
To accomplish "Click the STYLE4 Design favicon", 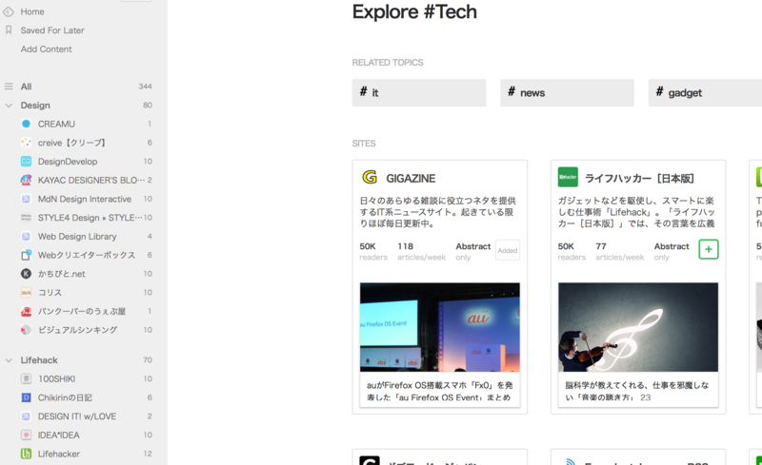I will click(x=27, y=218).
